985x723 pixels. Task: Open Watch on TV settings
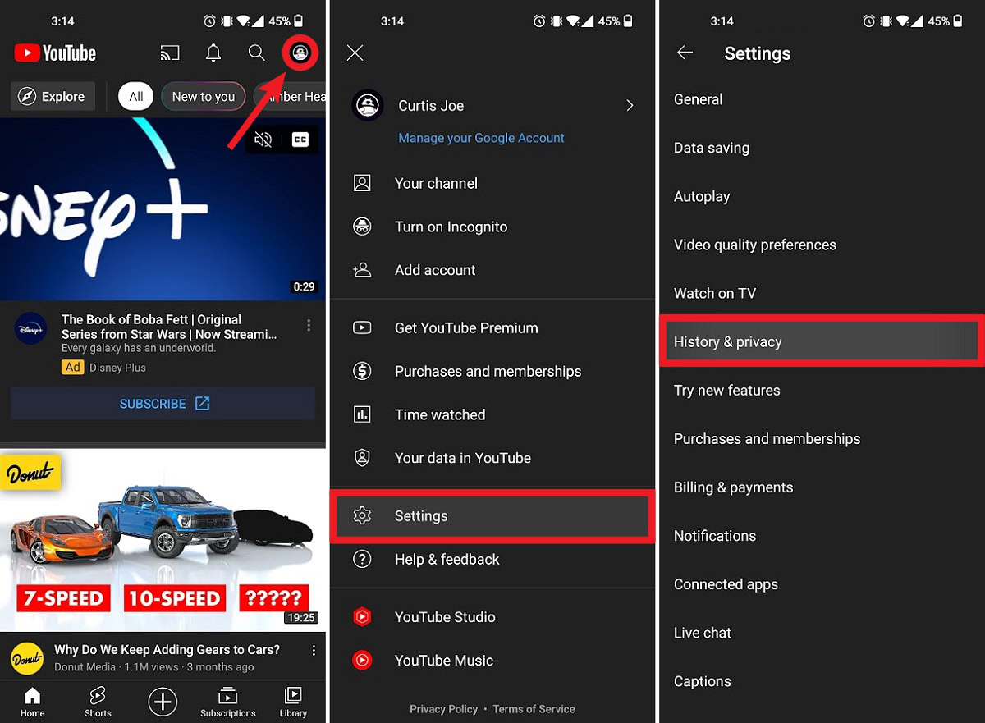pyautogui.click(x=822, y=293)
